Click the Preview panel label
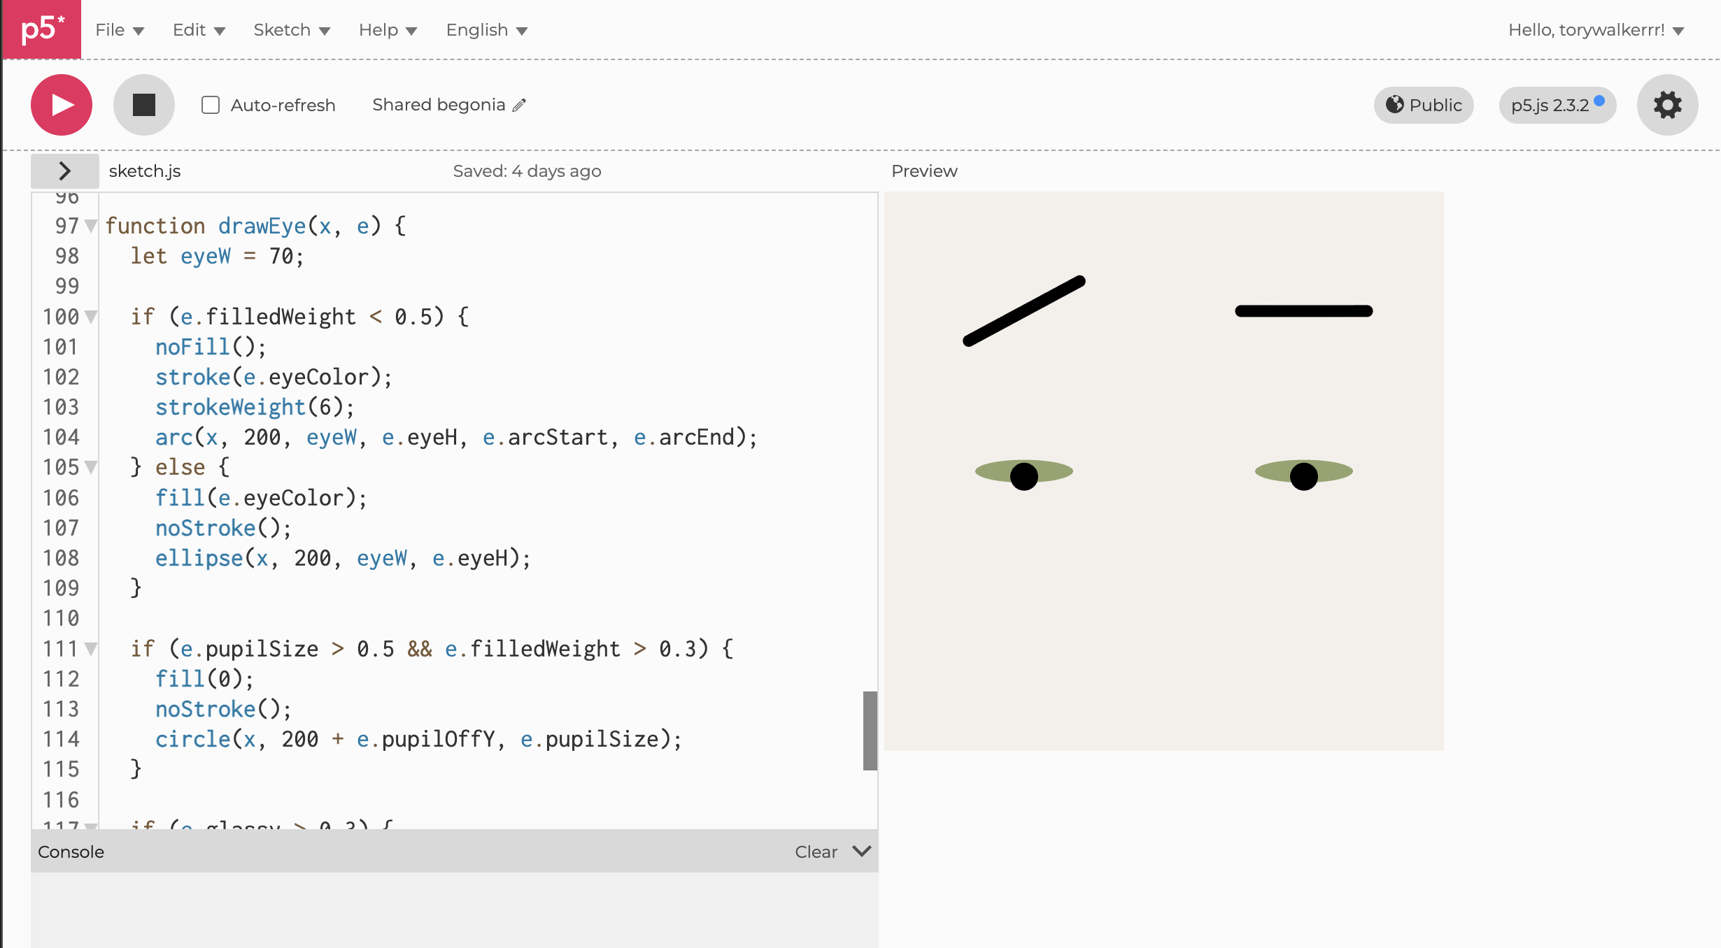The height and width of the screenshot is (948, 1721). coord(924,171)
